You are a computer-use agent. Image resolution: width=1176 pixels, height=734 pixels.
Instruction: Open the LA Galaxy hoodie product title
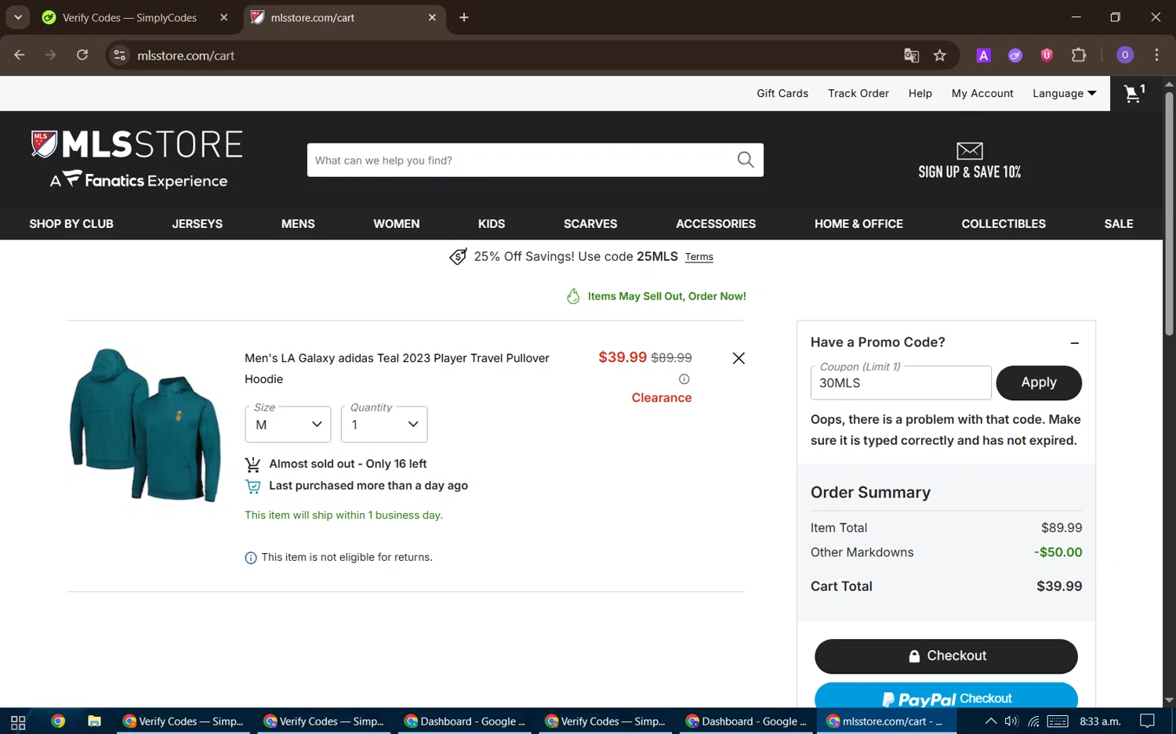click(x=397, y=368)
